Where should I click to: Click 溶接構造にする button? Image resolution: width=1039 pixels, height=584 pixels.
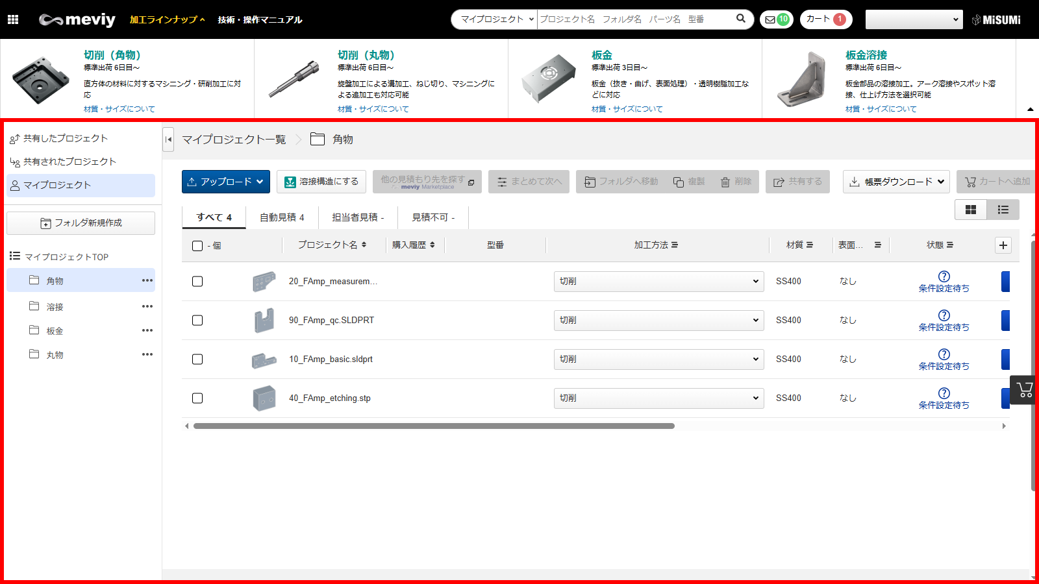point(321,182)
